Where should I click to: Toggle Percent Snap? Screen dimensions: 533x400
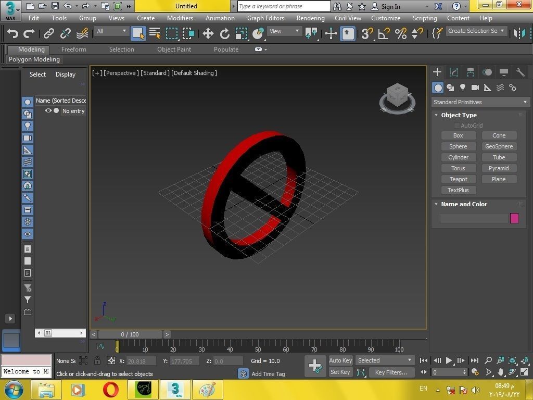pos(401,33)
